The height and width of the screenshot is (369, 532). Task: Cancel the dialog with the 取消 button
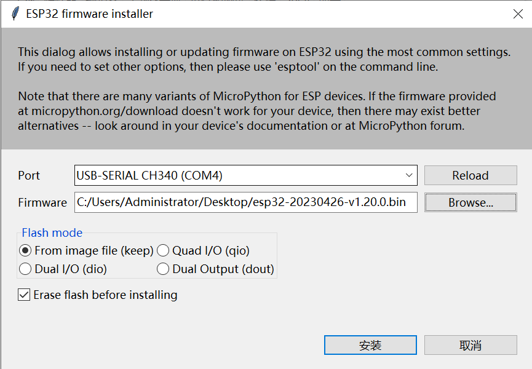click(x=470, y=345)
